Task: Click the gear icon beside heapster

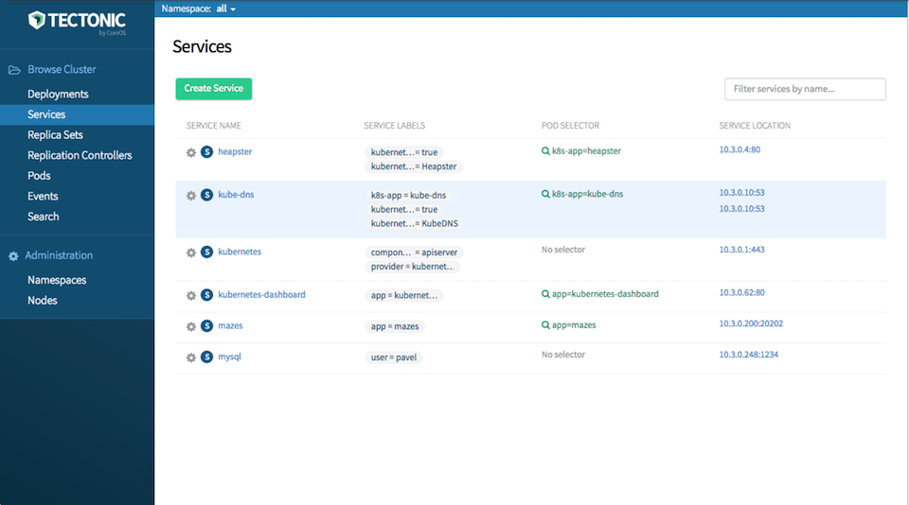Action: [x=190, y=152]
